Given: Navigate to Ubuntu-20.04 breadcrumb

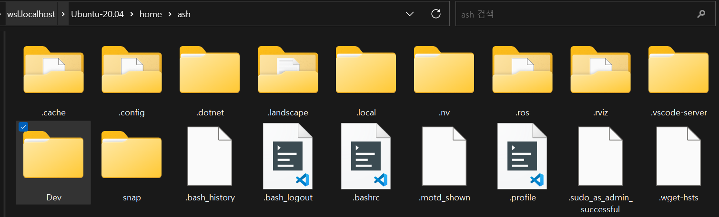Looking at the screenshot, I should point(97,14).
